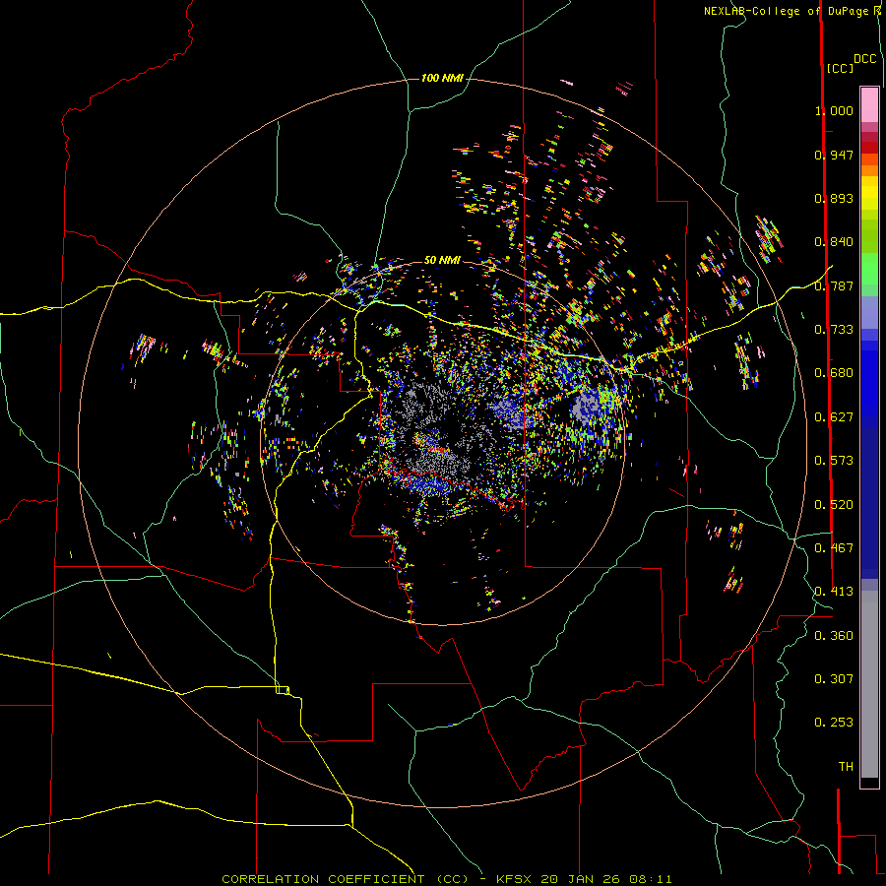The height and width of the screenshot is (886, 886).
Task: Click the DCC label above legend
Action: pyautogui.click(x=864, y=59)
